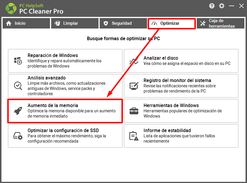Run Aumento de la memoria
Viewport: 247px width, 183px height.
pos(65,111)
